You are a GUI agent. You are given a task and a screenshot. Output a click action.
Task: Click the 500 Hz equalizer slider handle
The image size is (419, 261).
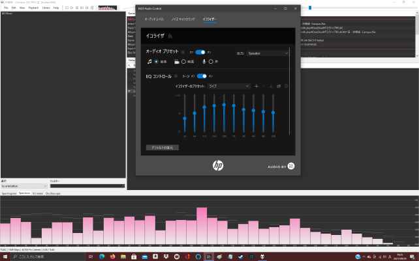(x=224, y=105)
